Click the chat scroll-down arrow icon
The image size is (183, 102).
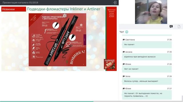(x=127, y=32)
